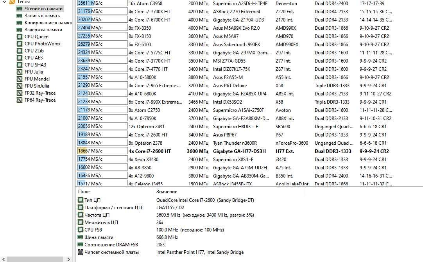Select Чтение из памяти test
Screen dimensions: 423x262
(x=43, y=9)
